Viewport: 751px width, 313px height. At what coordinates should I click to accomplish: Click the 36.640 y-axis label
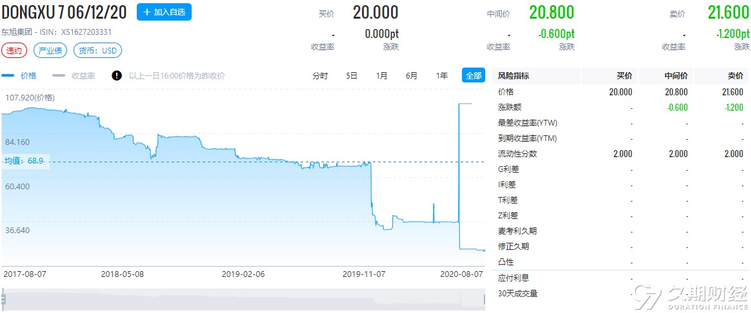click(x=17, y=230)
